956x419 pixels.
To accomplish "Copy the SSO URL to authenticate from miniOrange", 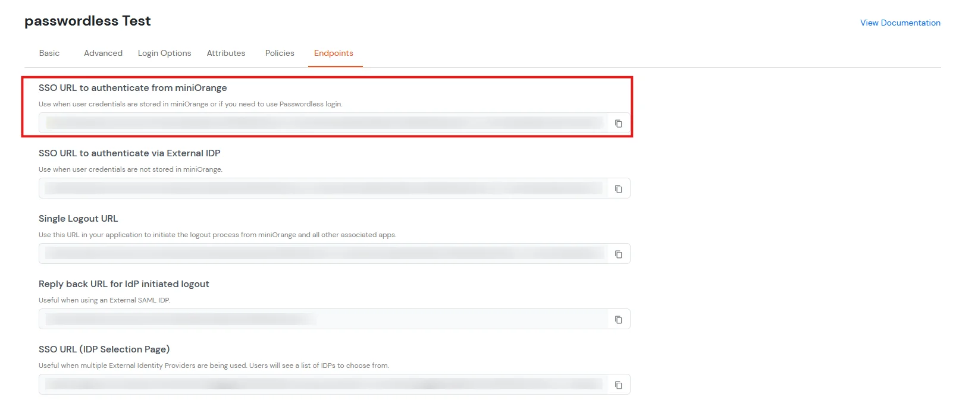I will (x=618, y=124).
